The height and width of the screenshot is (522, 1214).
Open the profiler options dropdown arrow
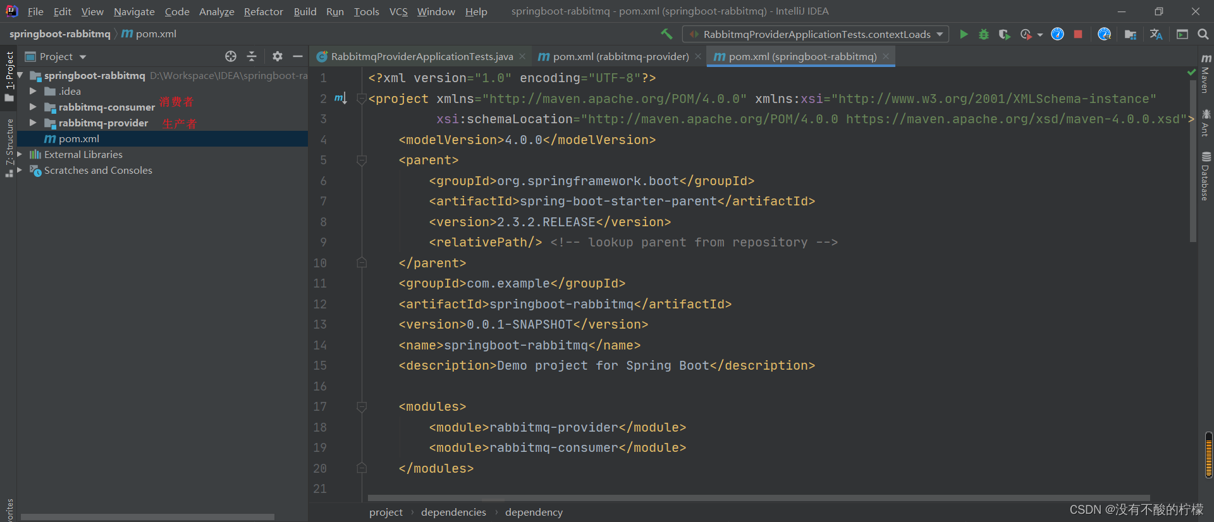click(1040, 35)
